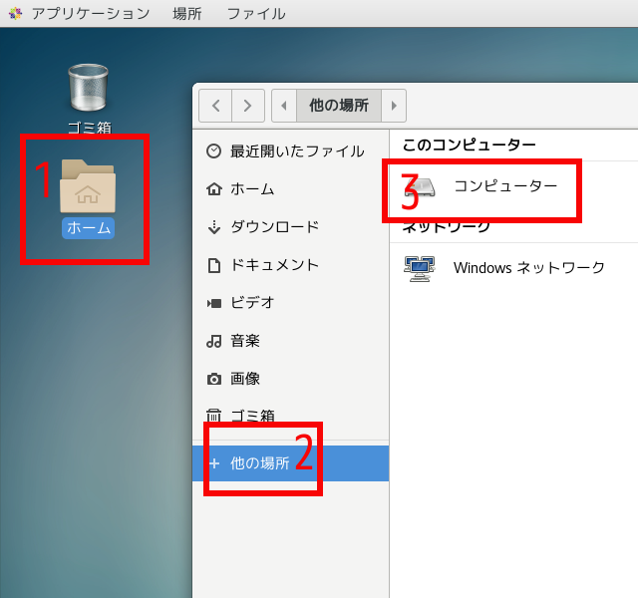Click the camera icon beside Pictures

(213, 379)
